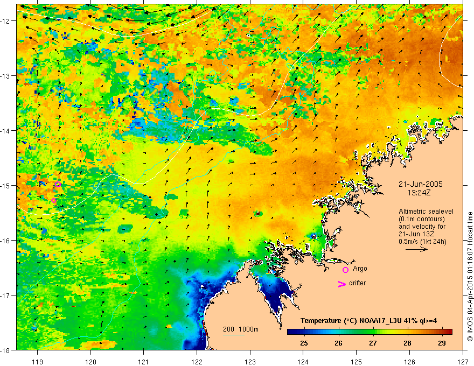Image resolution: width=474 pixels, height=366 pixels.
Task: Click the 'and velocity for' caption line
Action: point(422,227)
